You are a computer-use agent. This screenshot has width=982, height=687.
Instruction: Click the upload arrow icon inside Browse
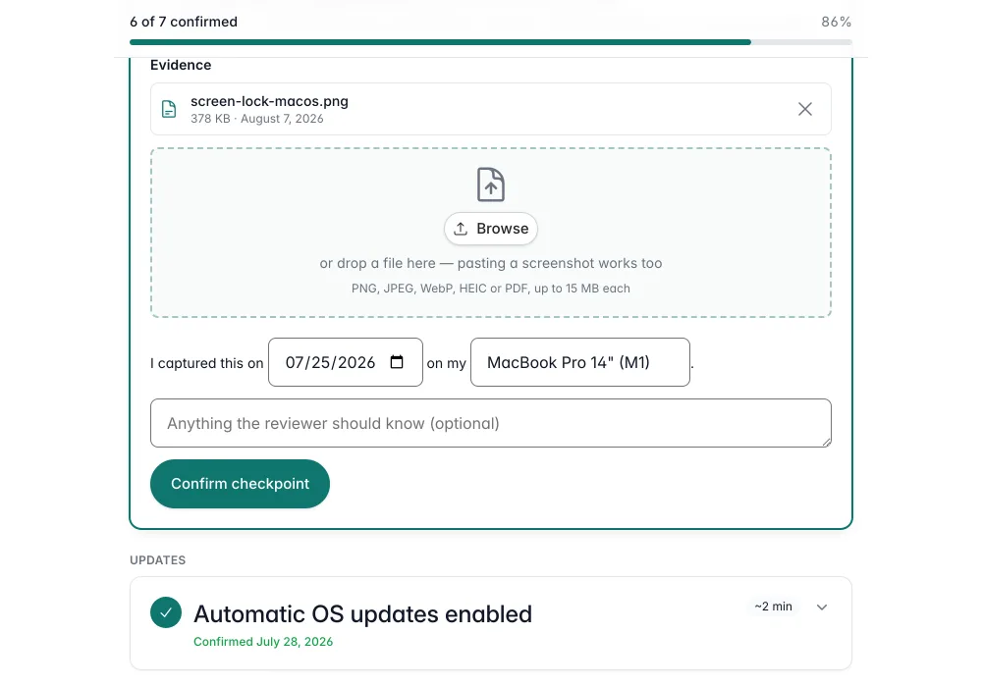pyautogui.click(x=461, y=229)
